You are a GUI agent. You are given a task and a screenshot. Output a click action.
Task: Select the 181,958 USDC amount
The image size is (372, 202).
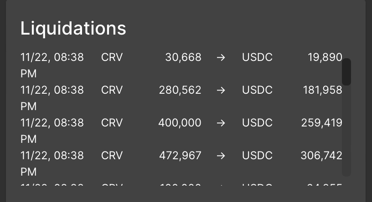tap(322, 90)
